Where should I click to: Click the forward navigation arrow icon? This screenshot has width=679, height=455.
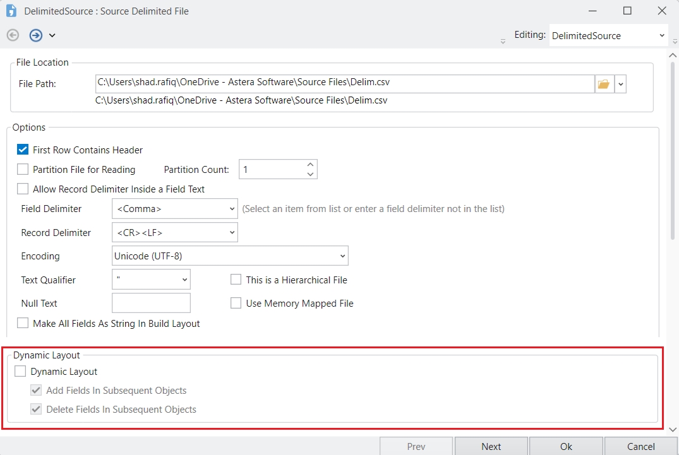click(x=36, y=35)
